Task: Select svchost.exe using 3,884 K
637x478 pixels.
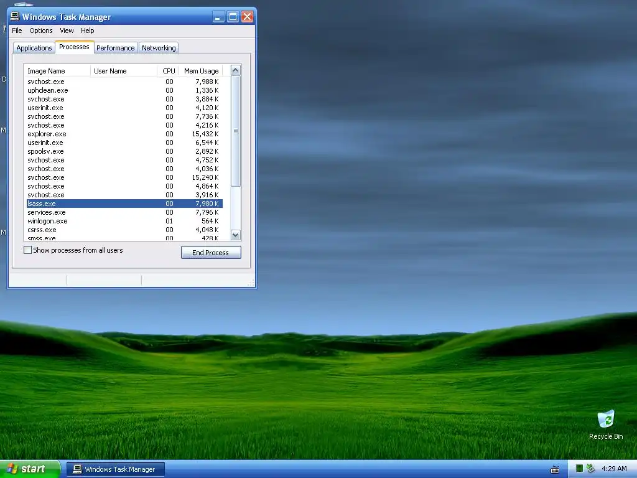Action: (124, 99)
